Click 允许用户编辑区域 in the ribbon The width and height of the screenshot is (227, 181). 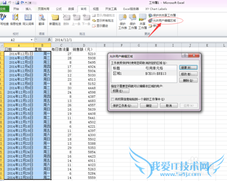coord(162,20)
